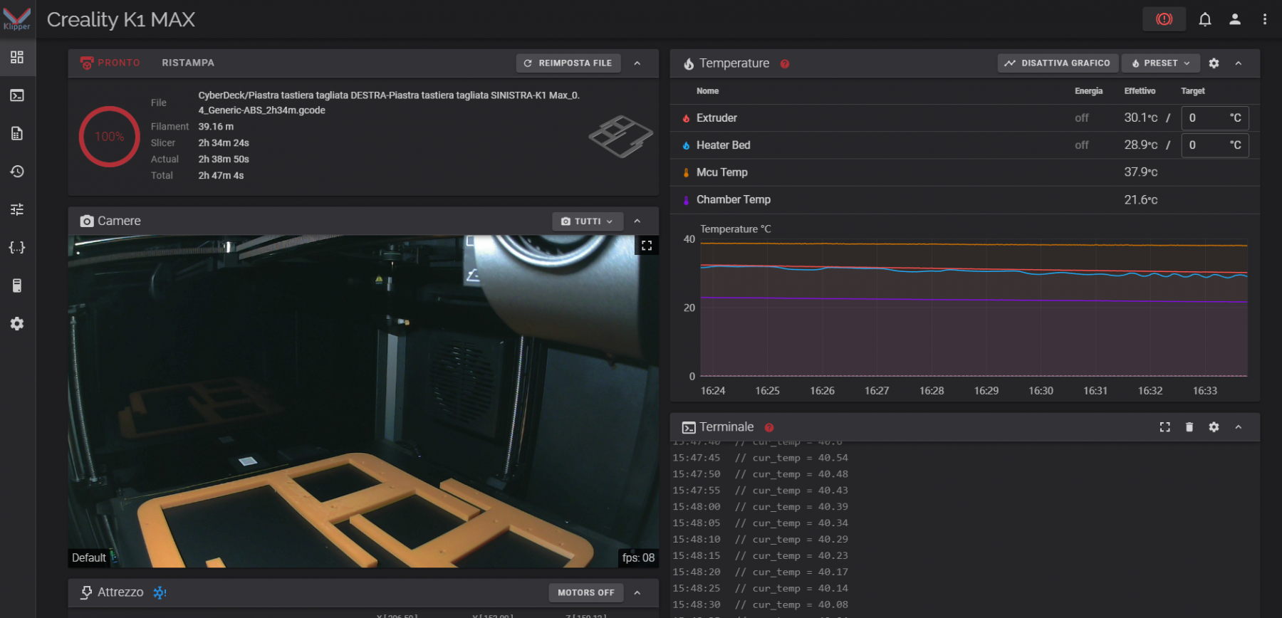
Task: Click the Total time 2h 47m 4s
Action: 221,176
